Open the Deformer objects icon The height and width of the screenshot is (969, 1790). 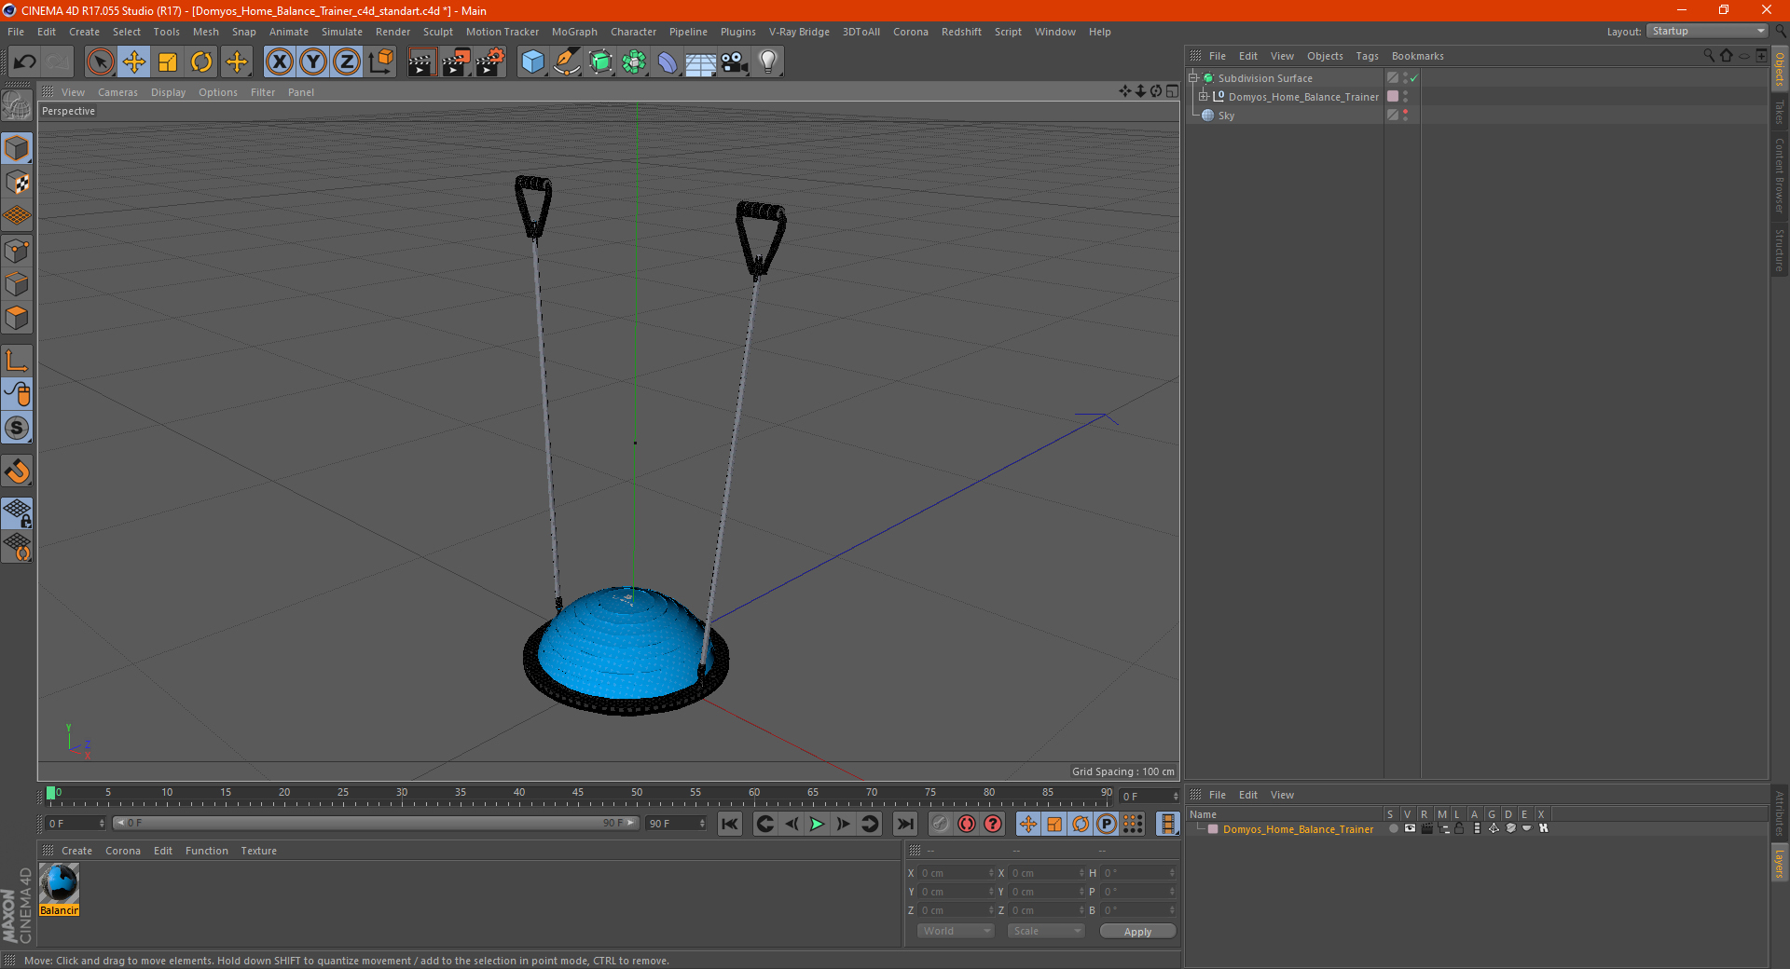pyautogui.click(x=668, y=62)
